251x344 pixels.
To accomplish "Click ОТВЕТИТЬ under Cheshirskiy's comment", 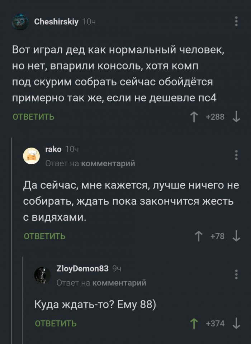I will [x=33, y=117].
